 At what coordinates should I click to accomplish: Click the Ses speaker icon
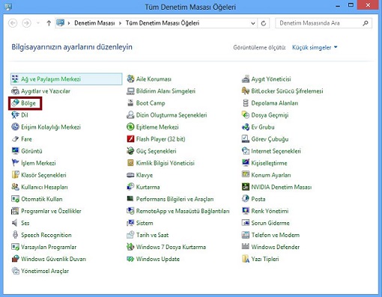coord(15,223)
